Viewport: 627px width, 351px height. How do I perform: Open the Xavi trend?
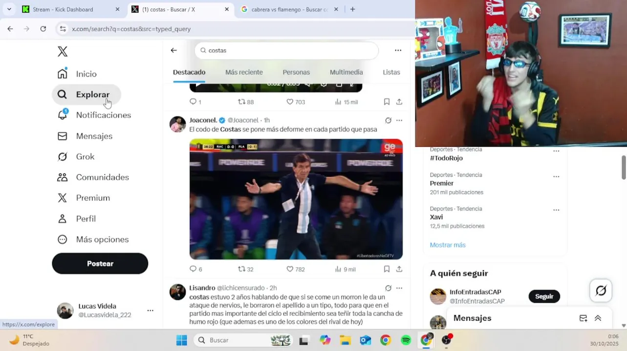(x=436, y=217)
